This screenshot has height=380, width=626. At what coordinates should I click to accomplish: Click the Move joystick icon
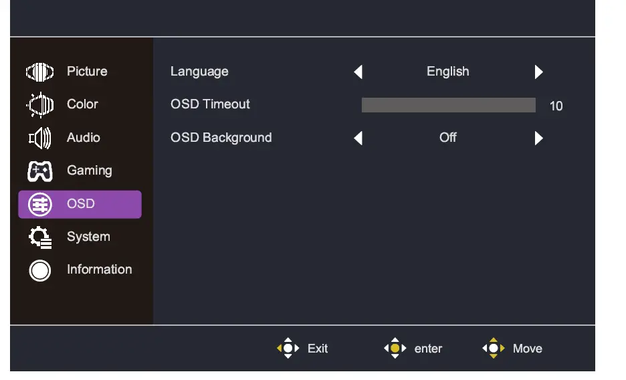(x=494, y=348)
